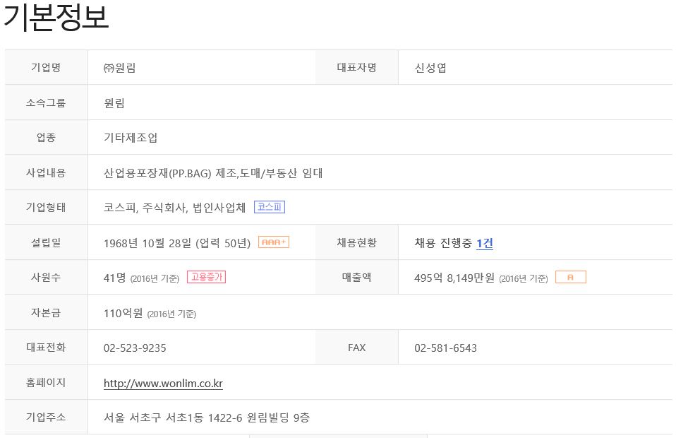The image size is (676, 438).
Task: Click the 495억 8,149만원 sales figure
Action: pos(454,278)
